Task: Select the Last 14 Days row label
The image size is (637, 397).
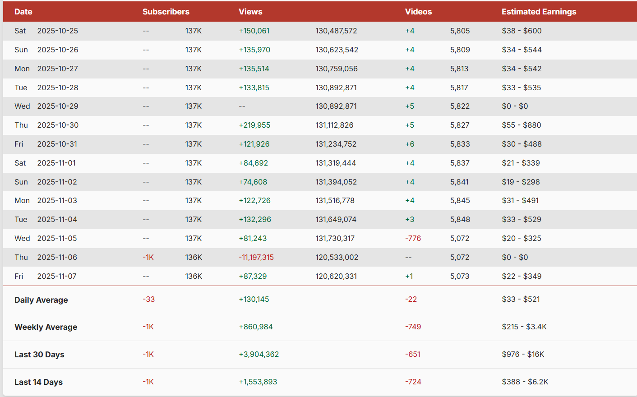Action: coord(38,382)
